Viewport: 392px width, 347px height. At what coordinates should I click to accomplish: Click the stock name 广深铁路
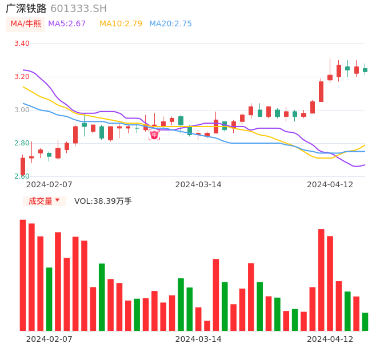click(26, 9)
